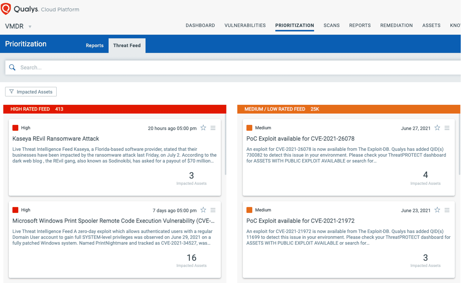The width and height of the screenshot is (461, 283).
Task: Go to the Dashboard tab
Action: coord(200,25)
